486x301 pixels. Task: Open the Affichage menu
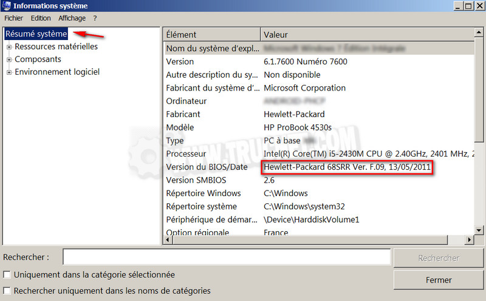72,18
